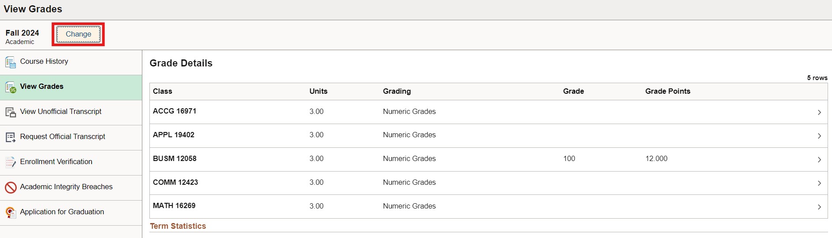Screen dimensions: 832x238
Task: Select the BUSM 12058 class name
Action: tap(175, 158)
